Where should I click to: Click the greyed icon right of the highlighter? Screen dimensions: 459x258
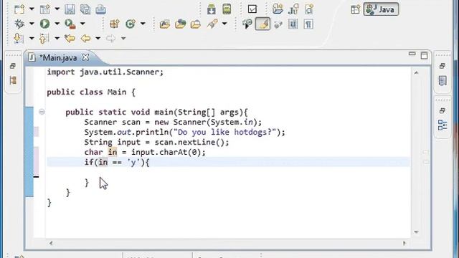point(278,24)
